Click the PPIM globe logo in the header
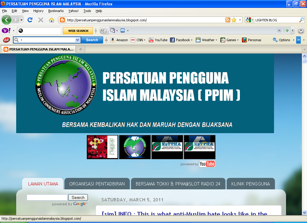The image size is (307, 223). [x=66, y=85]
